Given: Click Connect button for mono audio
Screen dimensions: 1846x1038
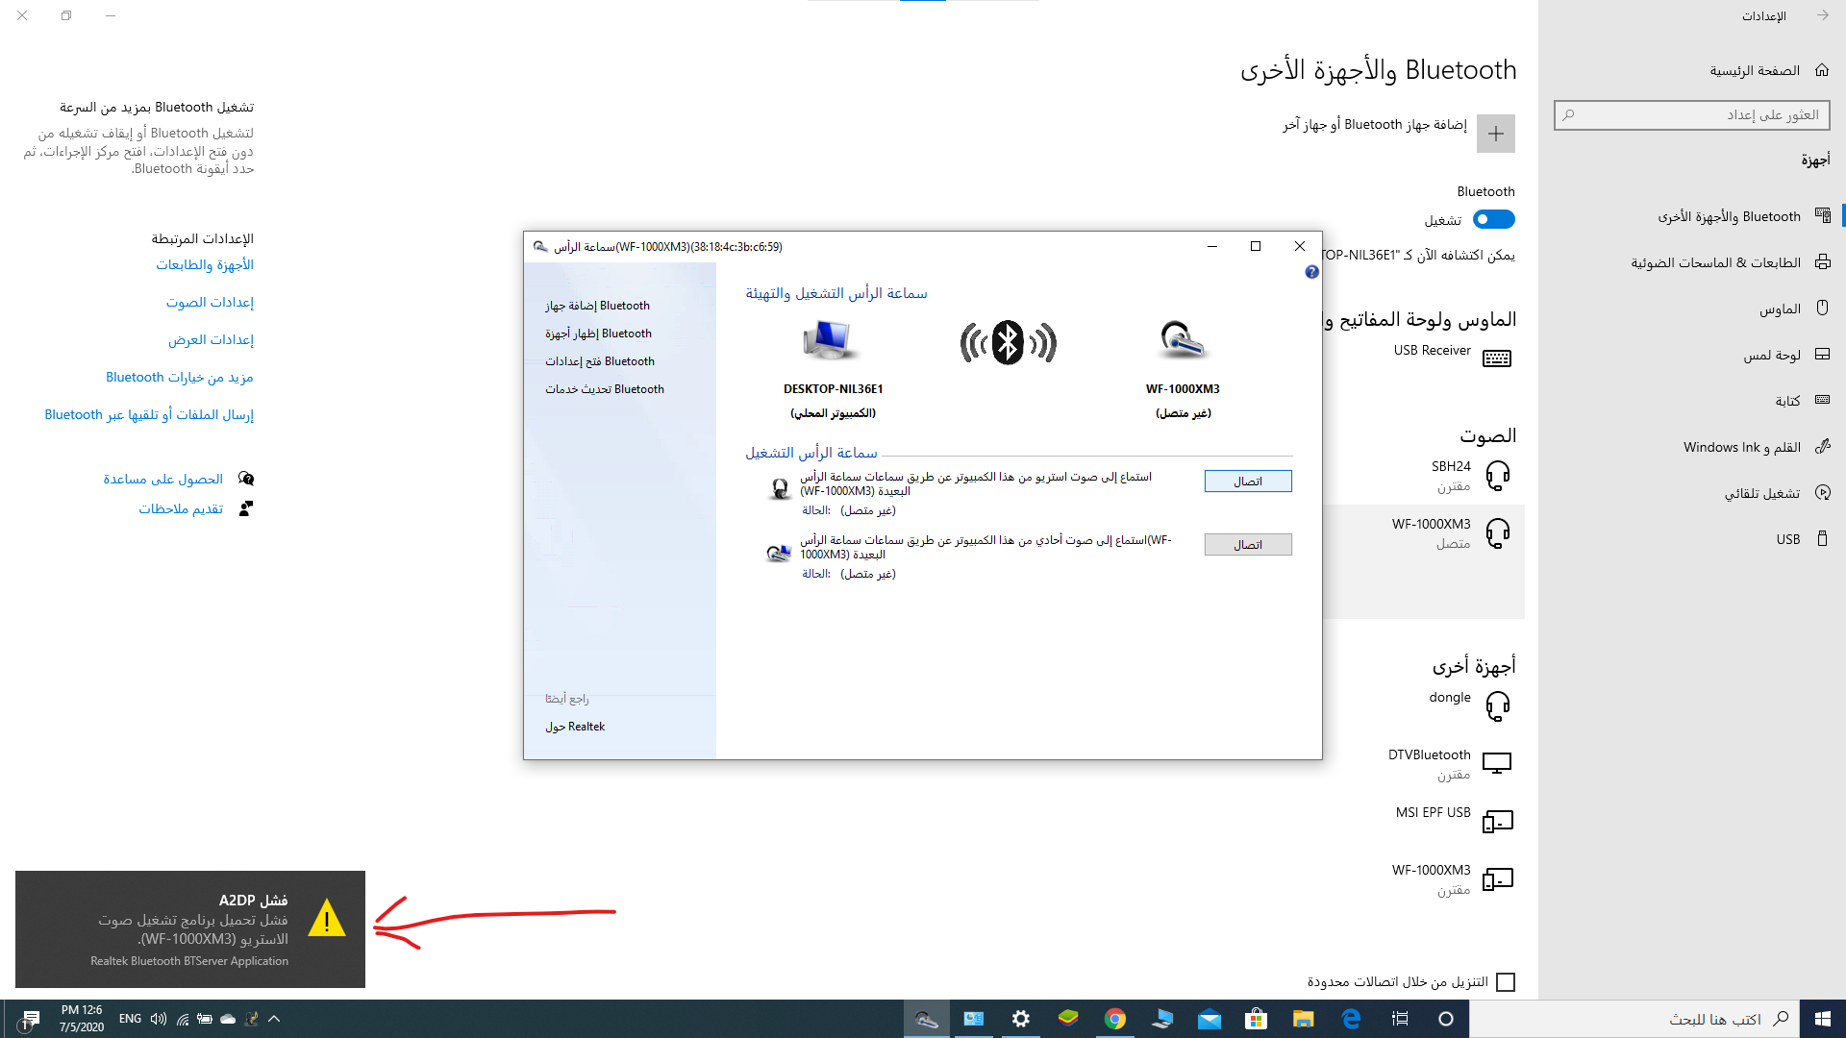Looking at the screenshot, I should tap(1247, 545).
